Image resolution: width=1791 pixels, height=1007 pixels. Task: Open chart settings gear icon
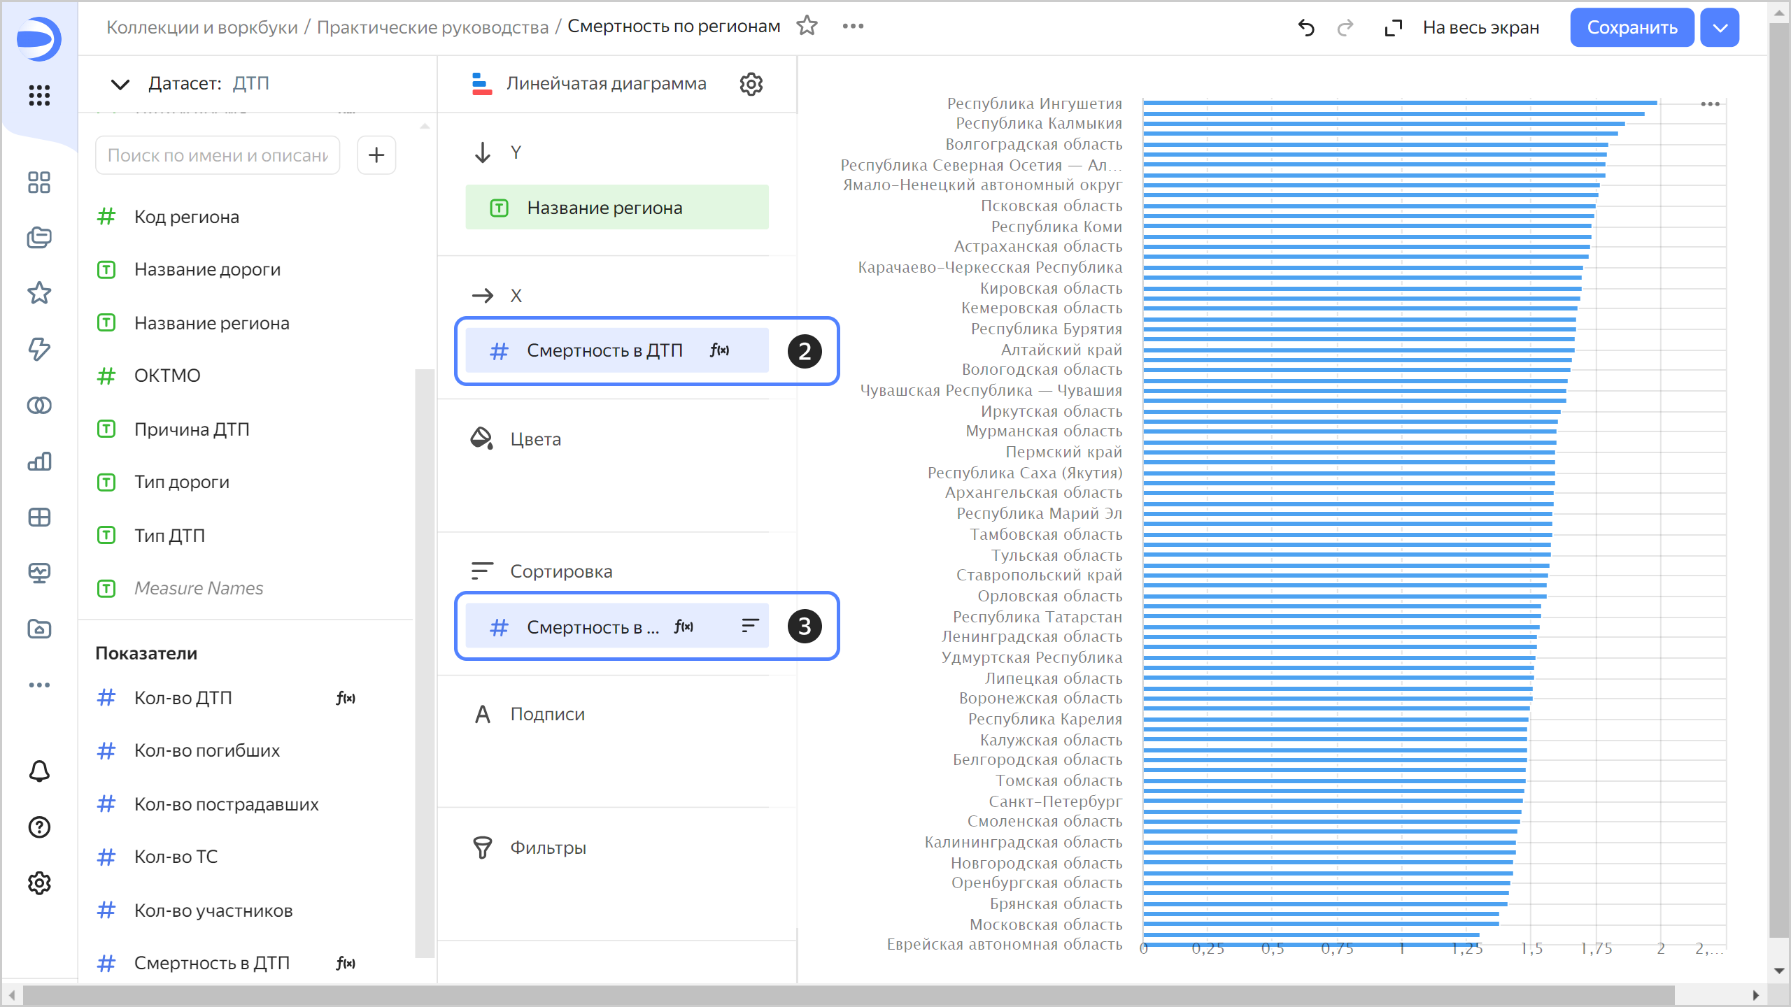pos(751,84)
